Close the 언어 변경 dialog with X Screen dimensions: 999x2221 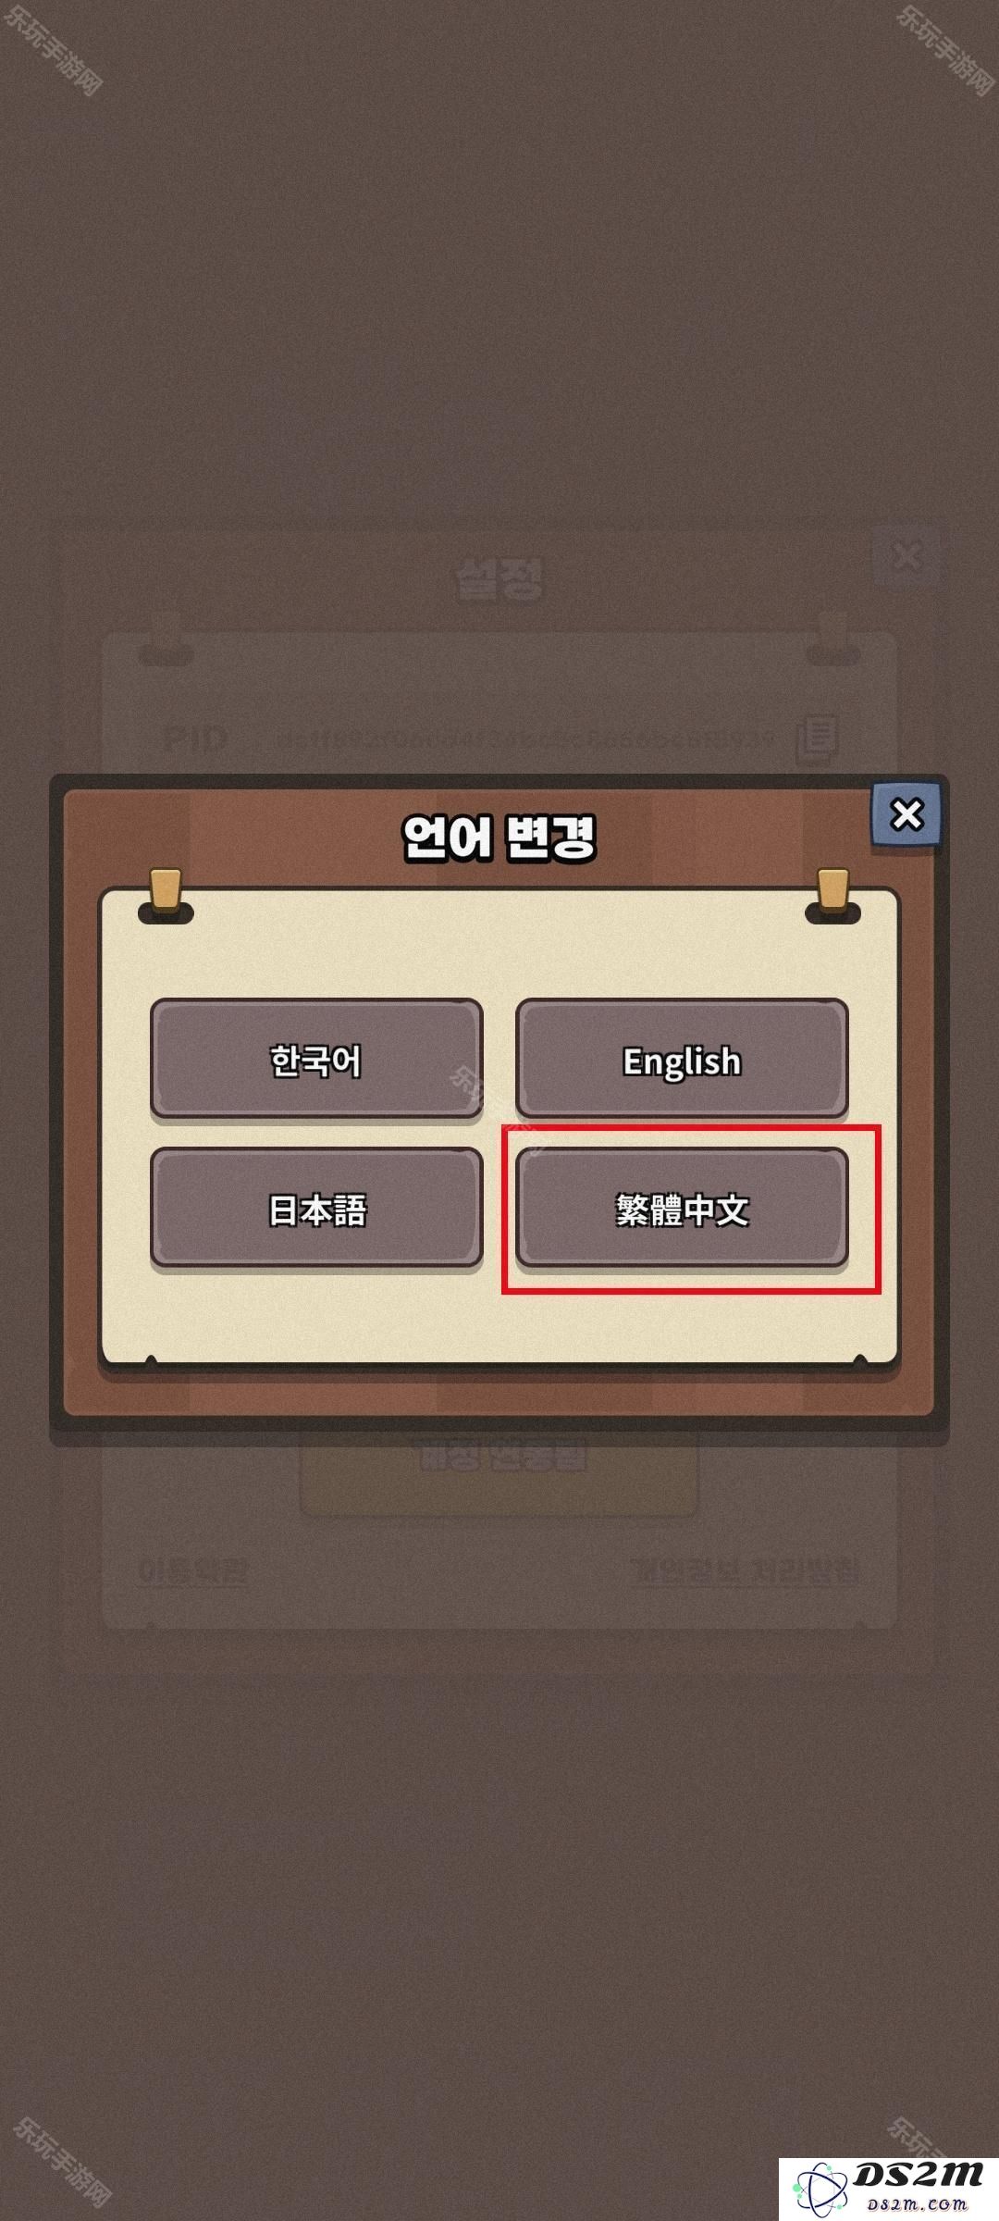906,814
